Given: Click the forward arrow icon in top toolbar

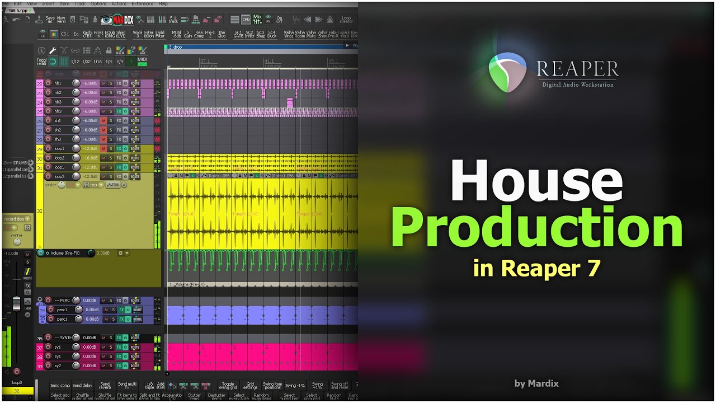Looking at the screenshot, I should click(319, 20).
